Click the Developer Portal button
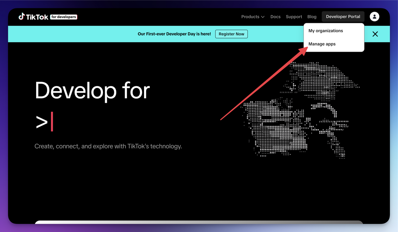Image resolution: width=398 pixels, height=232 pixels. click(x=343, y=17)
